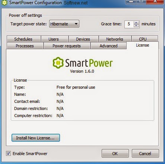Click the 'minutes' label
Image resolution: width=165 pixels, height=164 pixels.
[149, 24]
